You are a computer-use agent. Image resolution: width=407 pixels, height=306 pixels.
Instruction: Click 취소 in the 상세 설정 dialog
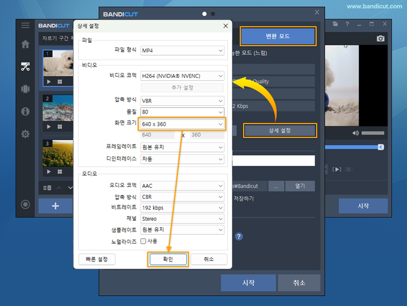209,259
